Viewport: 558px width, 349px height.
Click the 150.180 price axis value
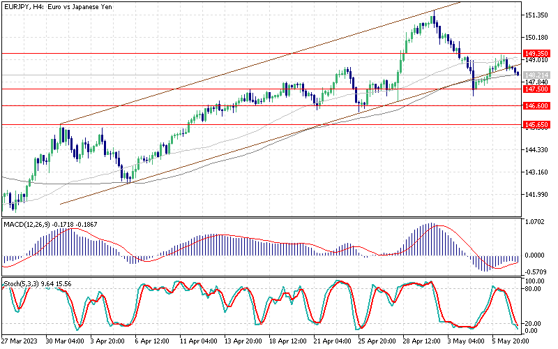(x=536, y=38)
